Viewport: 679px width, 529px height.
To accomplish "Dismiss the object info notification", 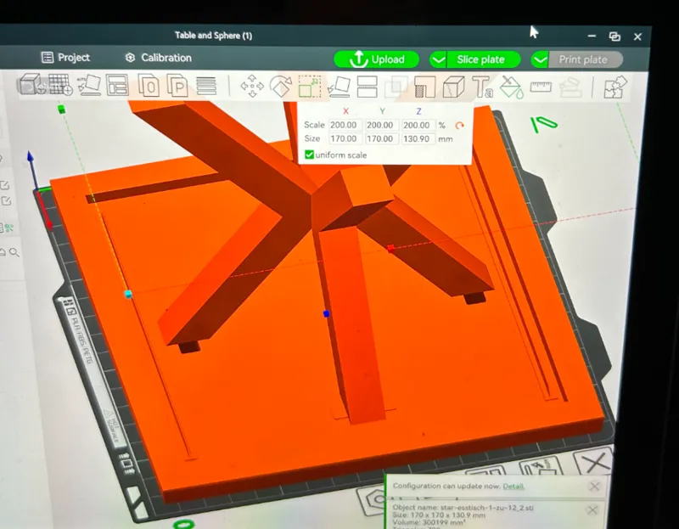I will click(592, 510).
